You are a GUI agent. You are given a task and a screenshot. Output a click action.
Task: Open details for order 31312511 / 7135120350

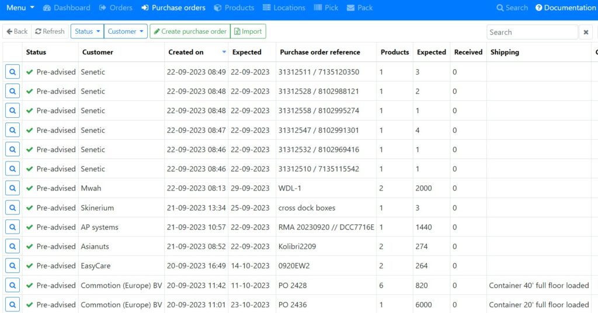[12, 72]
